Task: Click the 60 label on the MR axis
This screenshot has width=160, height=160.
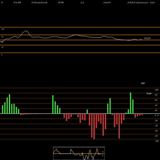Action: tap(156, 100)
